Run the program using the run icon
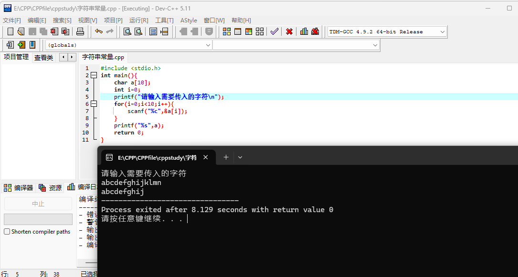The height and width of the screenshot is (277, 518). coord(238,31)
